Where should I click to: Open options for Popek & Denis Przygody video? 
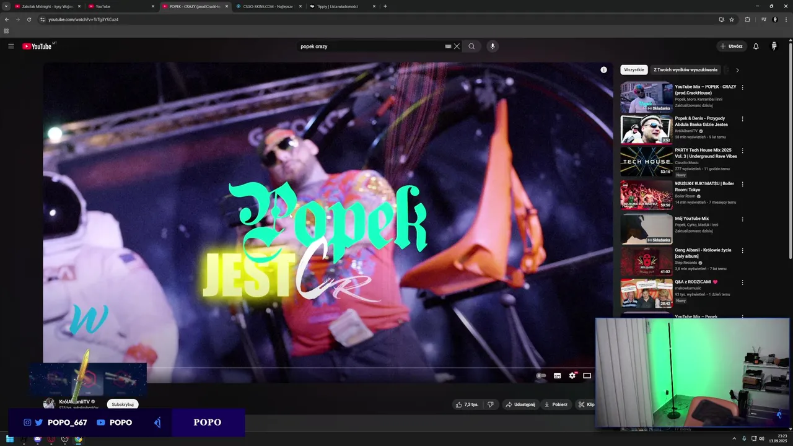[742, 119]
